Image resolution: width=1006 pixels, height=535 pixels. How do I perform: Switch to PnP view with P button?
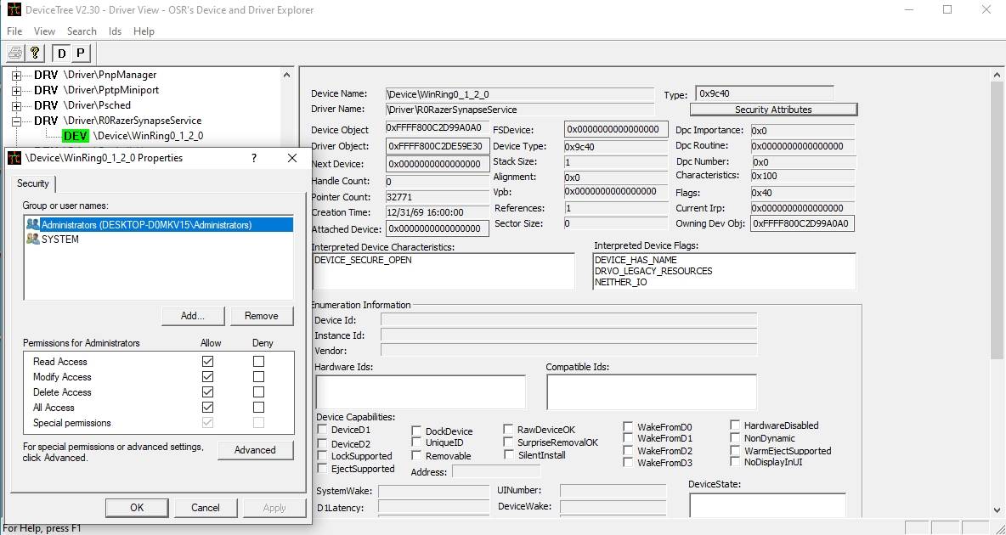80,53
